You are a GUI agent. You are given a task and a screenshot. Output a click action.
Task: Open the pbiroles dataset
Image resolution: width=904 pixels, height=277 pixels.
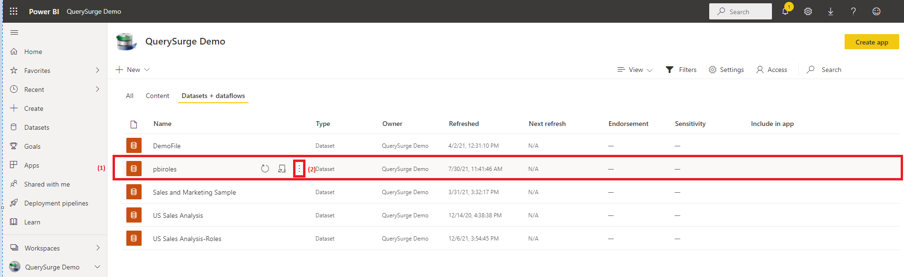(x=165, y=169)
